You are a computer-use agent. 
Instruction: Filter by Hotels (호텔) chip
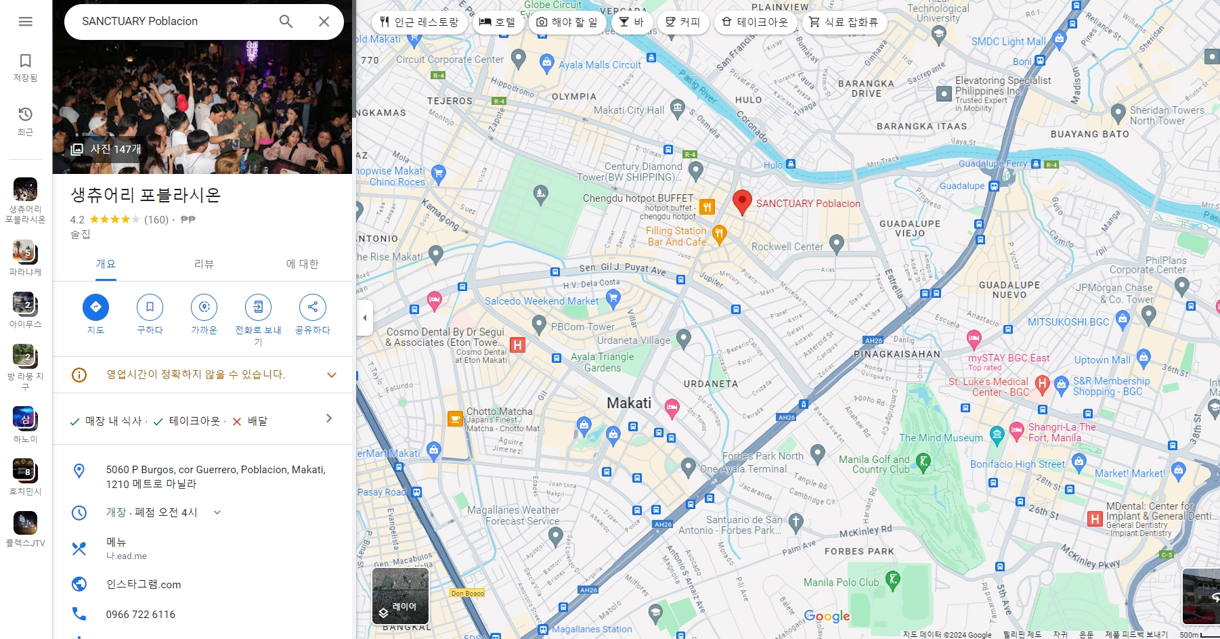(x=498, y=22)
